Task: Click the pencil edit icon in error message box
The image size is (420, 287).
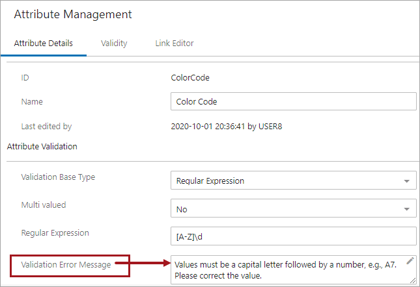Action: point(410,261)
